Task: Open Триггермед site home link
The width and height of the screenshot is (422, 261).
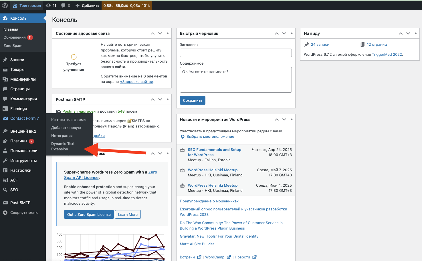Action: tap(27, 5)
